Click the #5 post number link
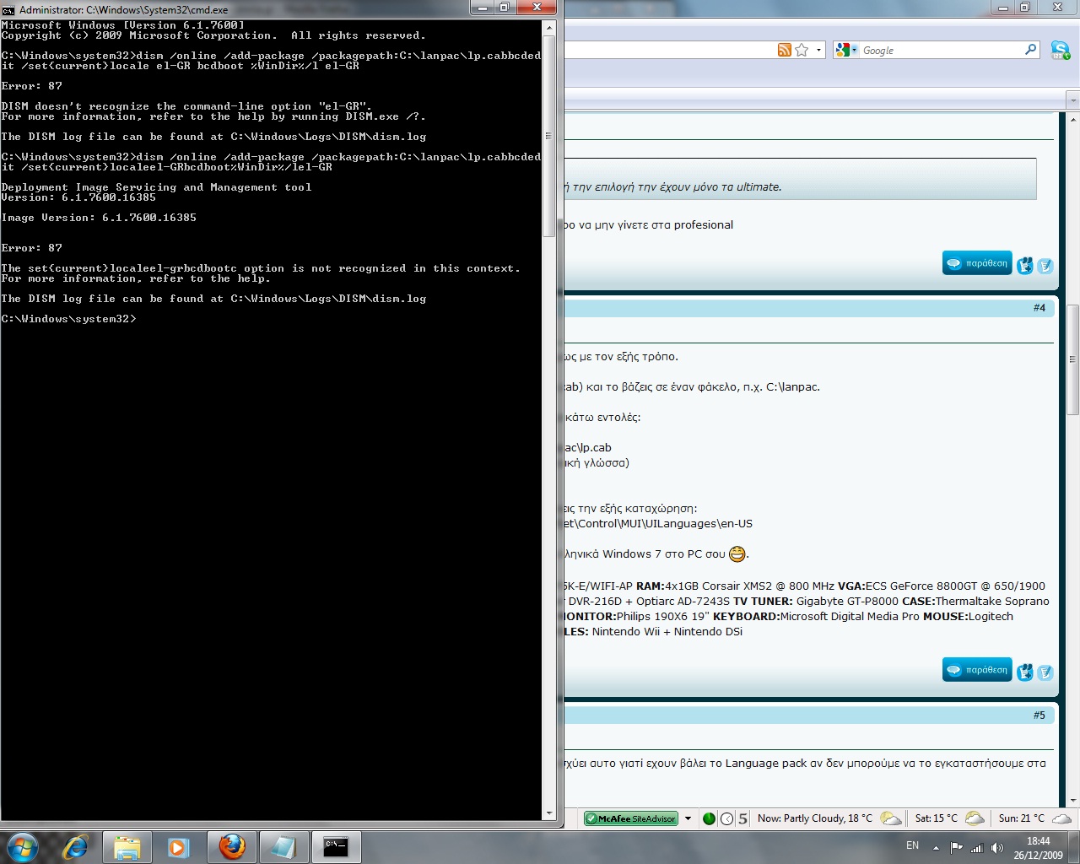 1039,715
